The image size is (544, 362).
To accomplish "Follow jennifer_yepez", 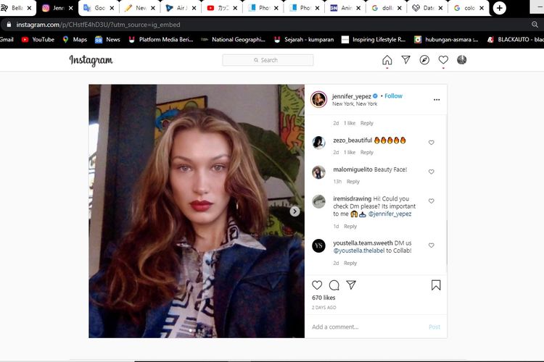I will tap(393, 96).
